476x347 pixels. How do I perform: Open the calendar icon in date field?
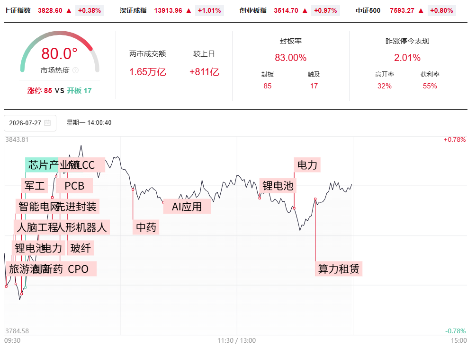point(47,123)
